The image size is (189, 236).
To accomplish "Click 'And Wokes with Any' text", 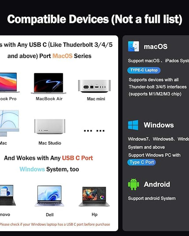I will coord(32,158).
